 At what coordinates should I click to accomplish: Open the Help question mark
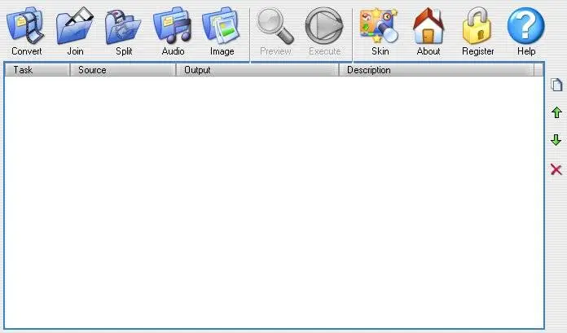[525, 31]
